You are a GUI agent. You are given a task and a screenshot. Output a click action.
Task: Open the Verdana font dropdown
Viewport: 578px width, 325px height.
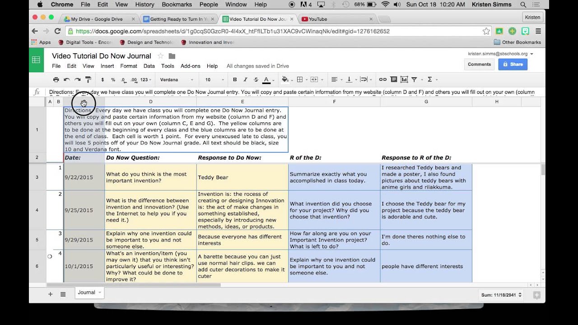coord(177,79)
